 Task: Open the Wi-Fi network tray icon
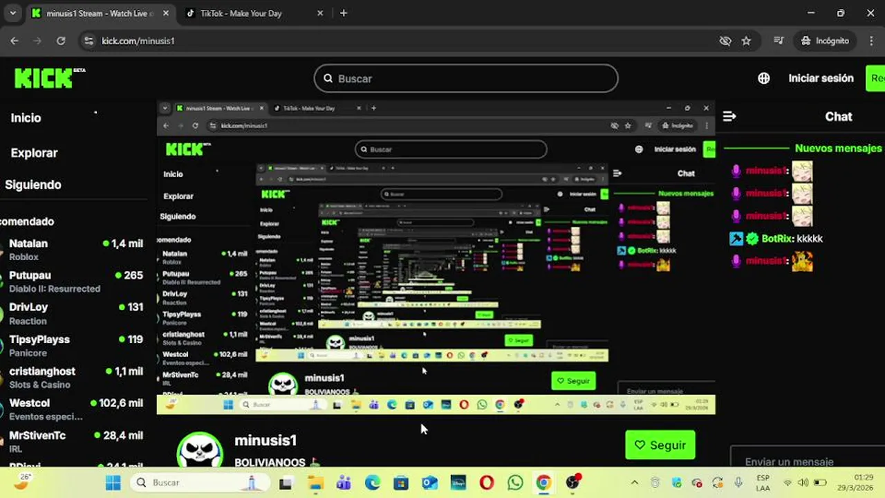pyautogui.click(x=788, y=483)
